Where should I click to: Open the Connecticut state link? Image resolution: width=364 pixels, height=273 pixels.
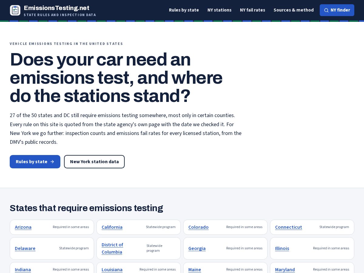[288, 227]
